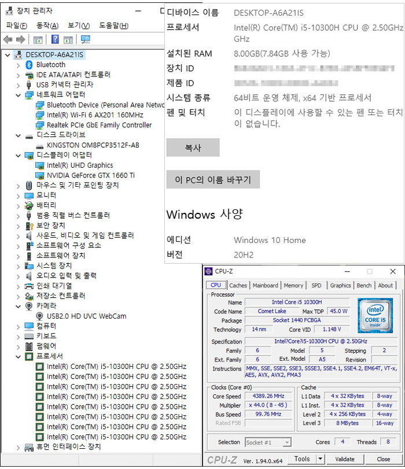
Task: Switch to the Graphics tab in CPU-Z
Action: pyautogui.click(x=340, y=285)
